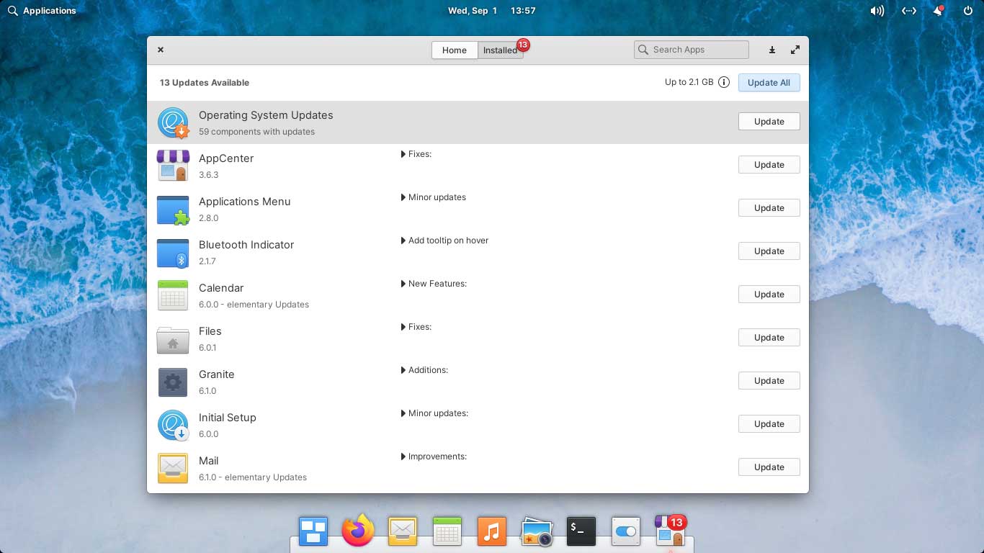Click the '6.0.0 - elementary Updates' text
Image resolution: width=984 pixels, height=553 pixels.
[x=254, y=305]
